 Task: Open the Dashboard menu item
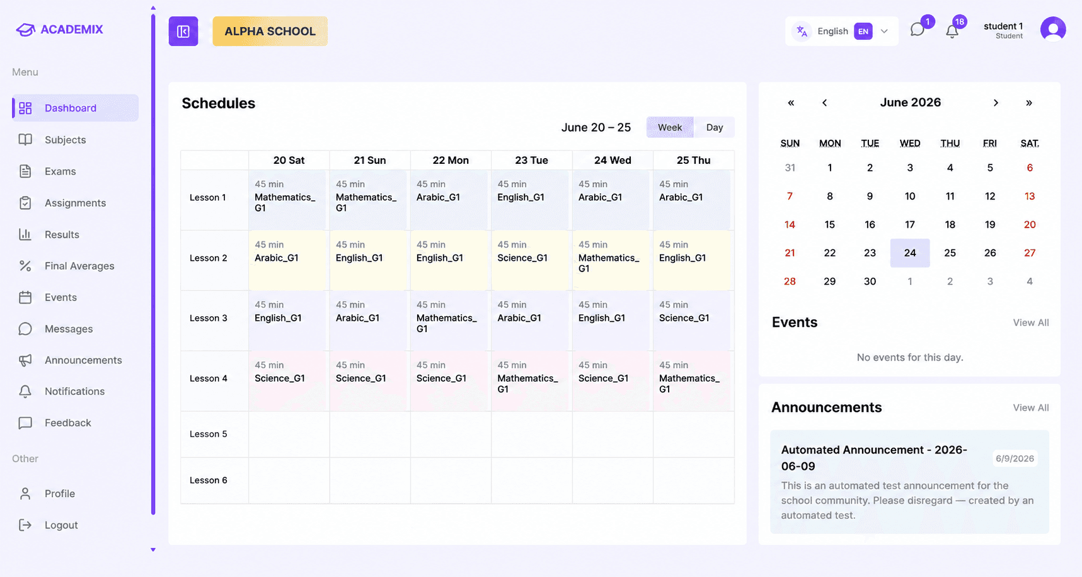[x=76, y=108]
